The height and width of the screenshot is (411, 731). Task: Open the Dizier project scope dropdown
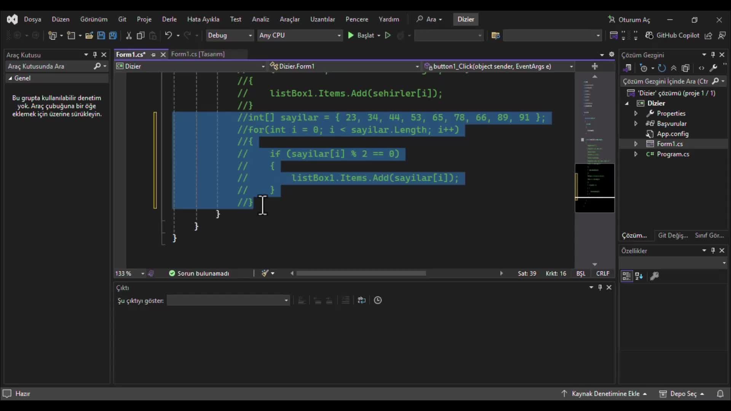click(190, 66)
